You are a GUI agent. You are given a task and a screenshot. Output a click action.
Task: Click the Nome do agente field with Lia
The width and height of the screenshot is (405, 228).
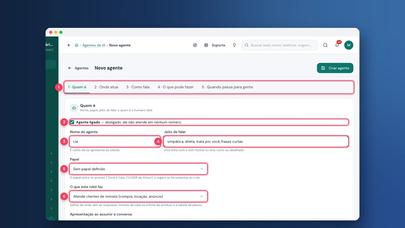(x=115, y=141)
